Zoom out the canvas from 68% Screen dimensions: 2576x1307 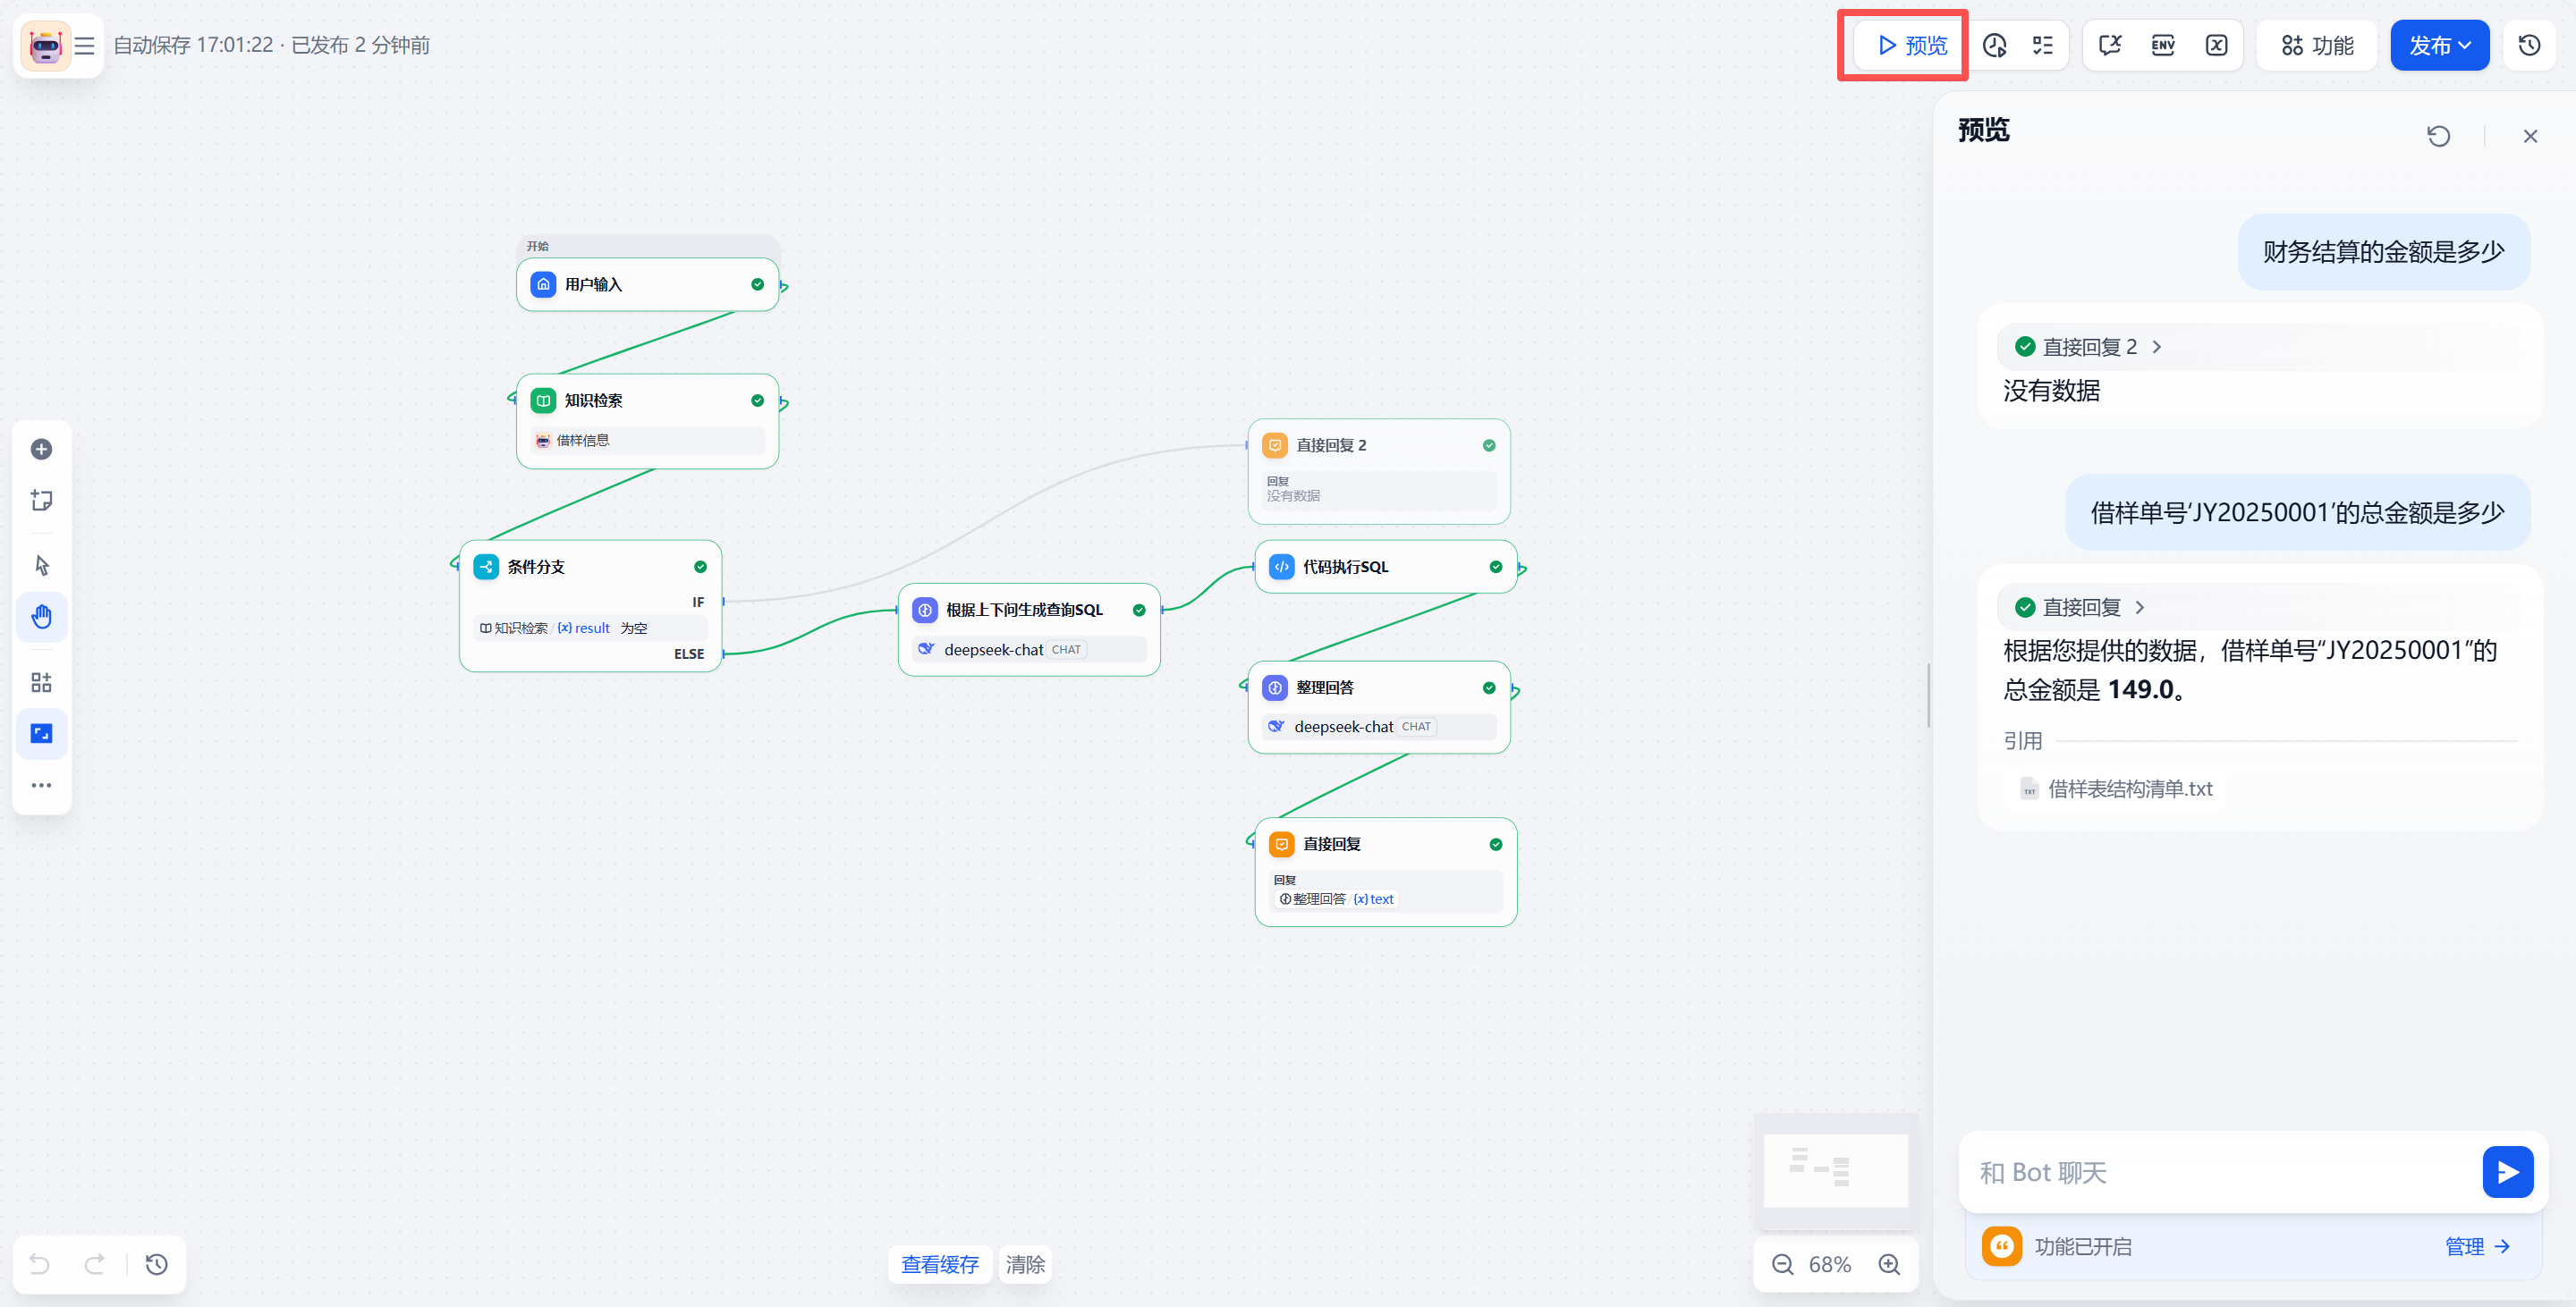coord(1782,1264)
